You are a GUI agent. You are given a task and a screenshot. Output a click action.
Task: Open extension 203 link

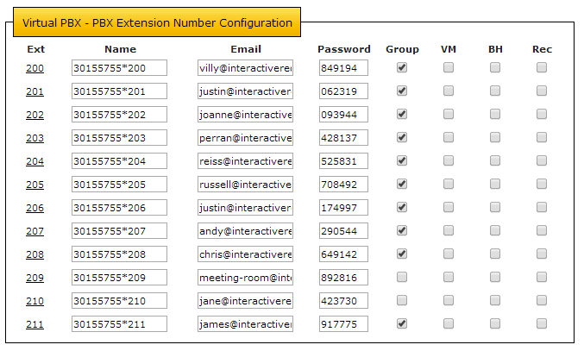35,138
